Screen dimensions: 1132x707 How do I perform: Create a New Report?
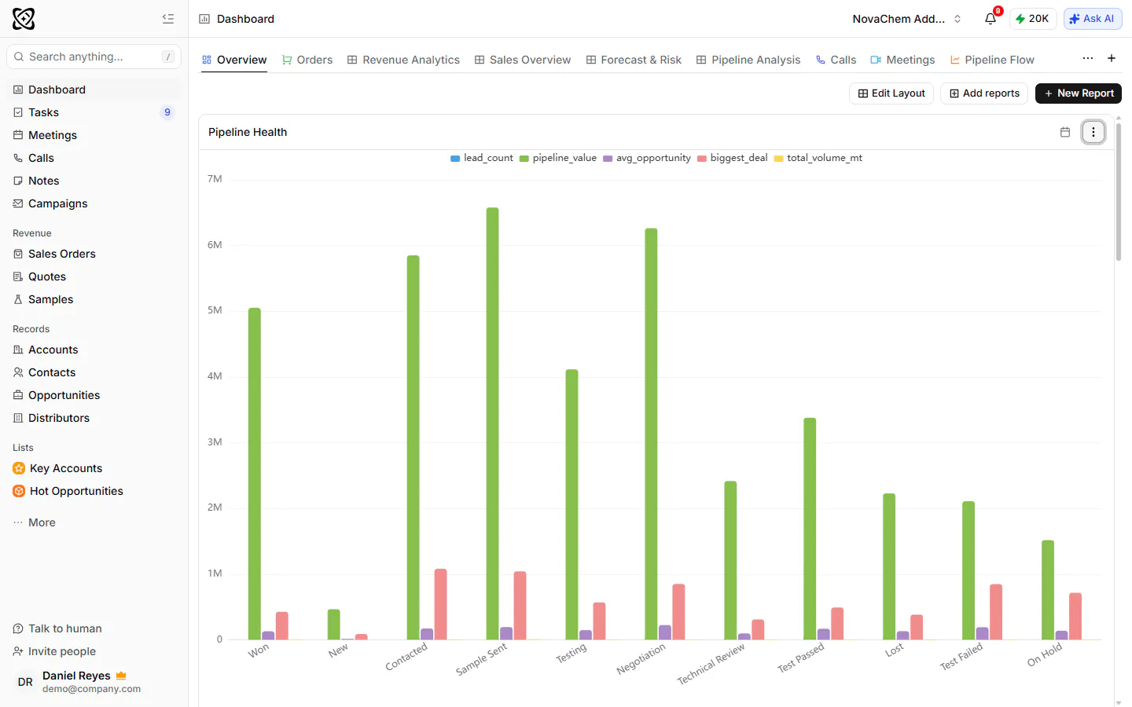1079,93
